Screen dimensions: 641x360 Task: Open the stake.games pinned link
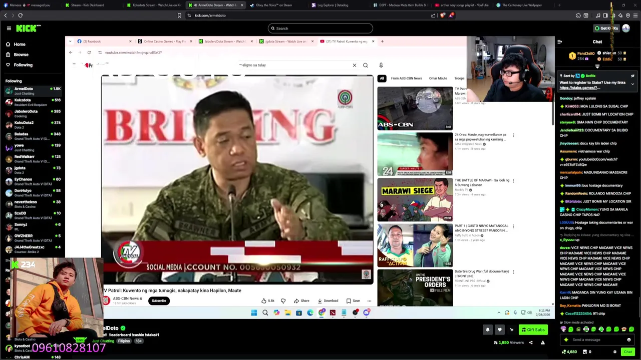click(579, 88)
